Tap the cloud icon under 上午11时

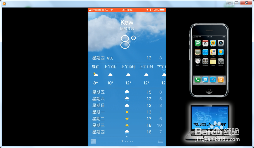click(146, 75)
